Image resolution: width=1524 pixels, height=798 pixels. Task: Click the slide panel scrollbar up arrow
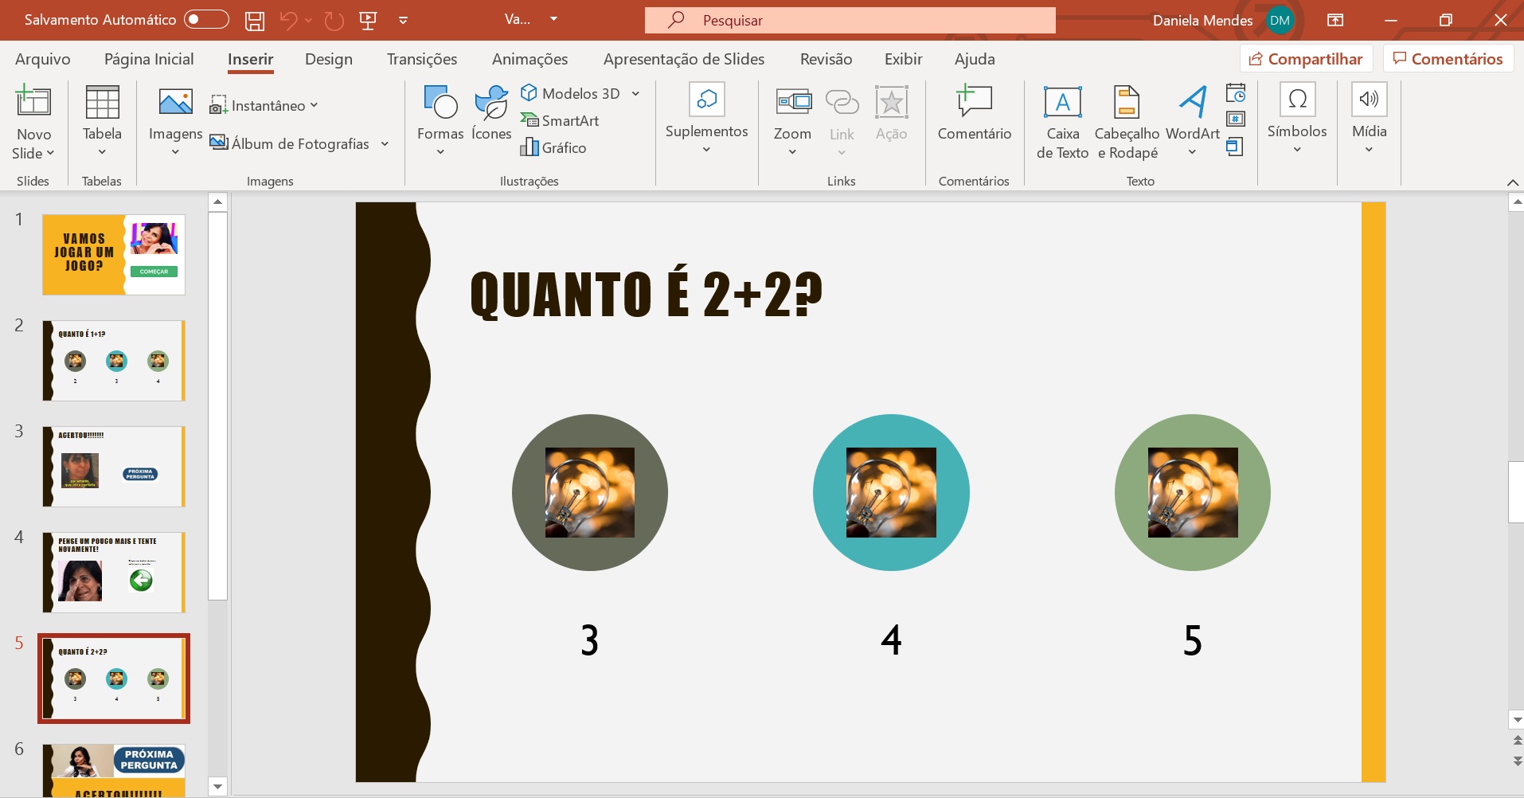pyautogui.click(x=217, y=202)
